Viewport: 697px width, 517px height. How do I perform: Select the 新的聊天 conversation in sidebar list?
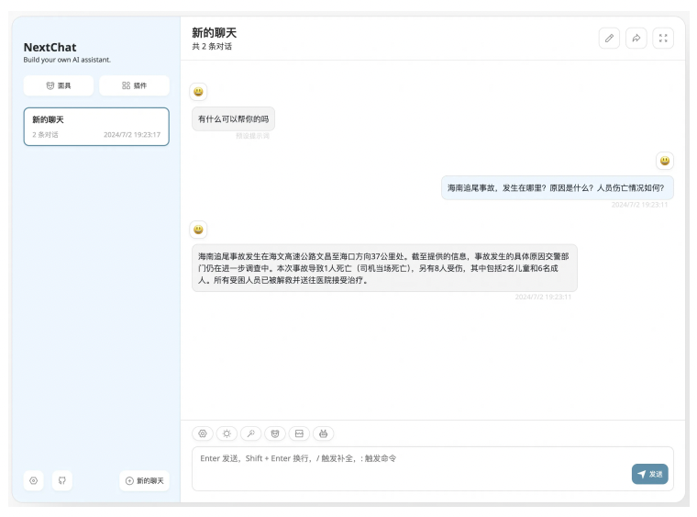pyautogui.click(x=96, y=127)
